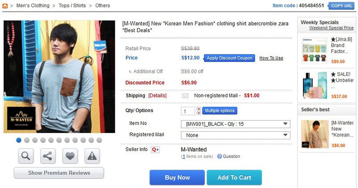The height and width of the screenshot is (188, 358).
Task: Click the Add To Cart button
Action: 234,178
